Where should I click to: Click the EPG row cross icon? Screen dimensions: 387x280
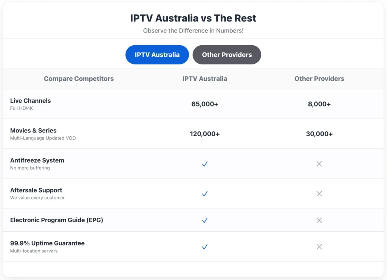319,220
